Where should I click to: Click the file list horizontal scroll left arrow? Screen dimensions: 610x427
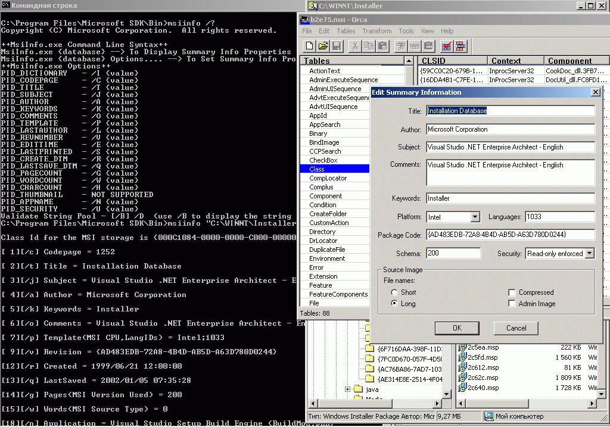461,404
